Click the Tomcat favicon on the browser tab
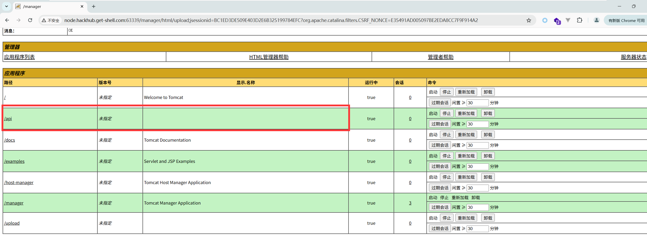 [x=17, y=6]
